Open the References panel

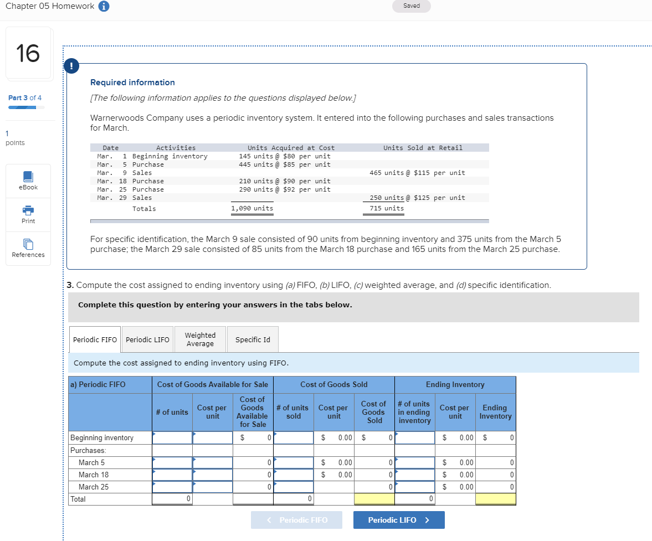pyautogui.click(x=28, y=248)
